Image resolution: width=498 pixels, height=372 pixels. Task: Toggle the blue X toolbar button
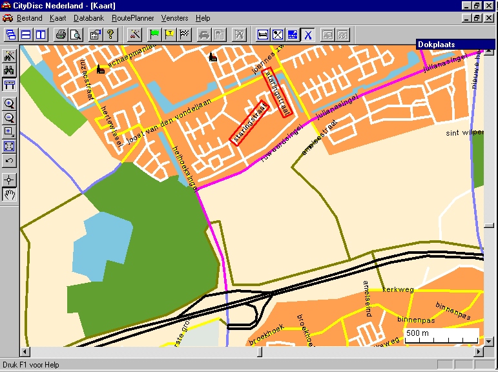point(308,34)
